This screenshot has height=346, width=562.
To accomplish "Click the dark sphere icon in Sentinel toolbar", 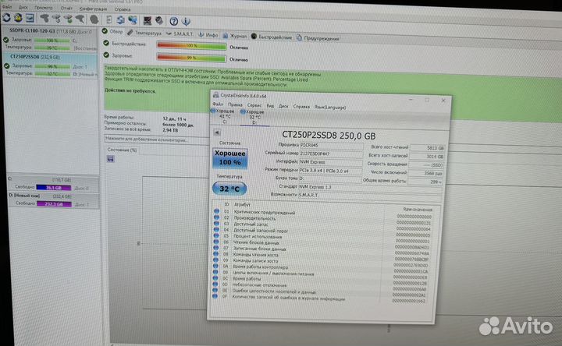I will 94,19.
